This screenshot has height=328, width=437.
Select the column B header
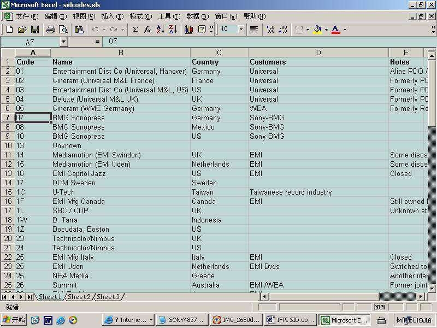tap(121, 52)
